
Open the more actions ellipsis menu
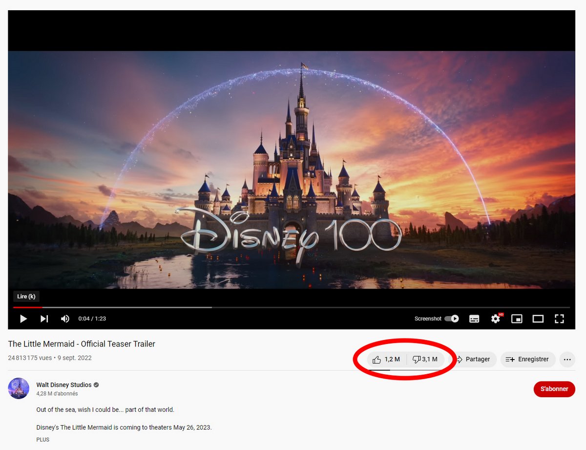[567, 360]
